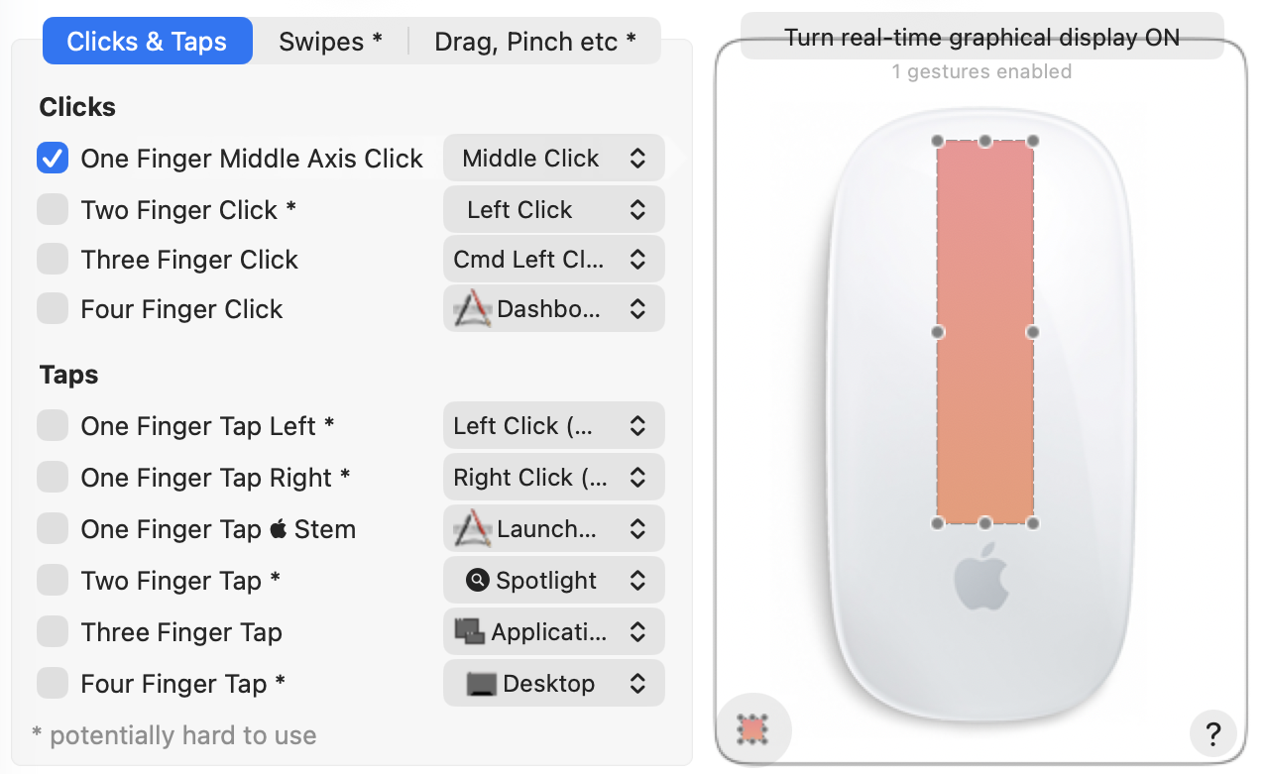Click the red region shape icon at bottom left
The height and width of the screenshot is (774, 1268).
[754, 731]
